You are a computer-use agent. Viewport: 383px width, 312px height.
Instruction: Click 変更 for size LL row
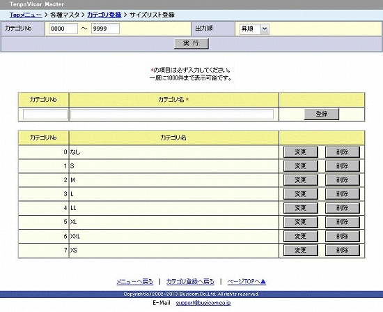tap(300, 208)
